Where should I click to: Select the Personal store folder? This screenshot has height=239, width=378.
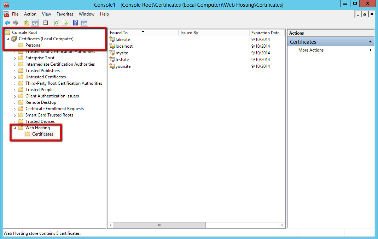33,45
